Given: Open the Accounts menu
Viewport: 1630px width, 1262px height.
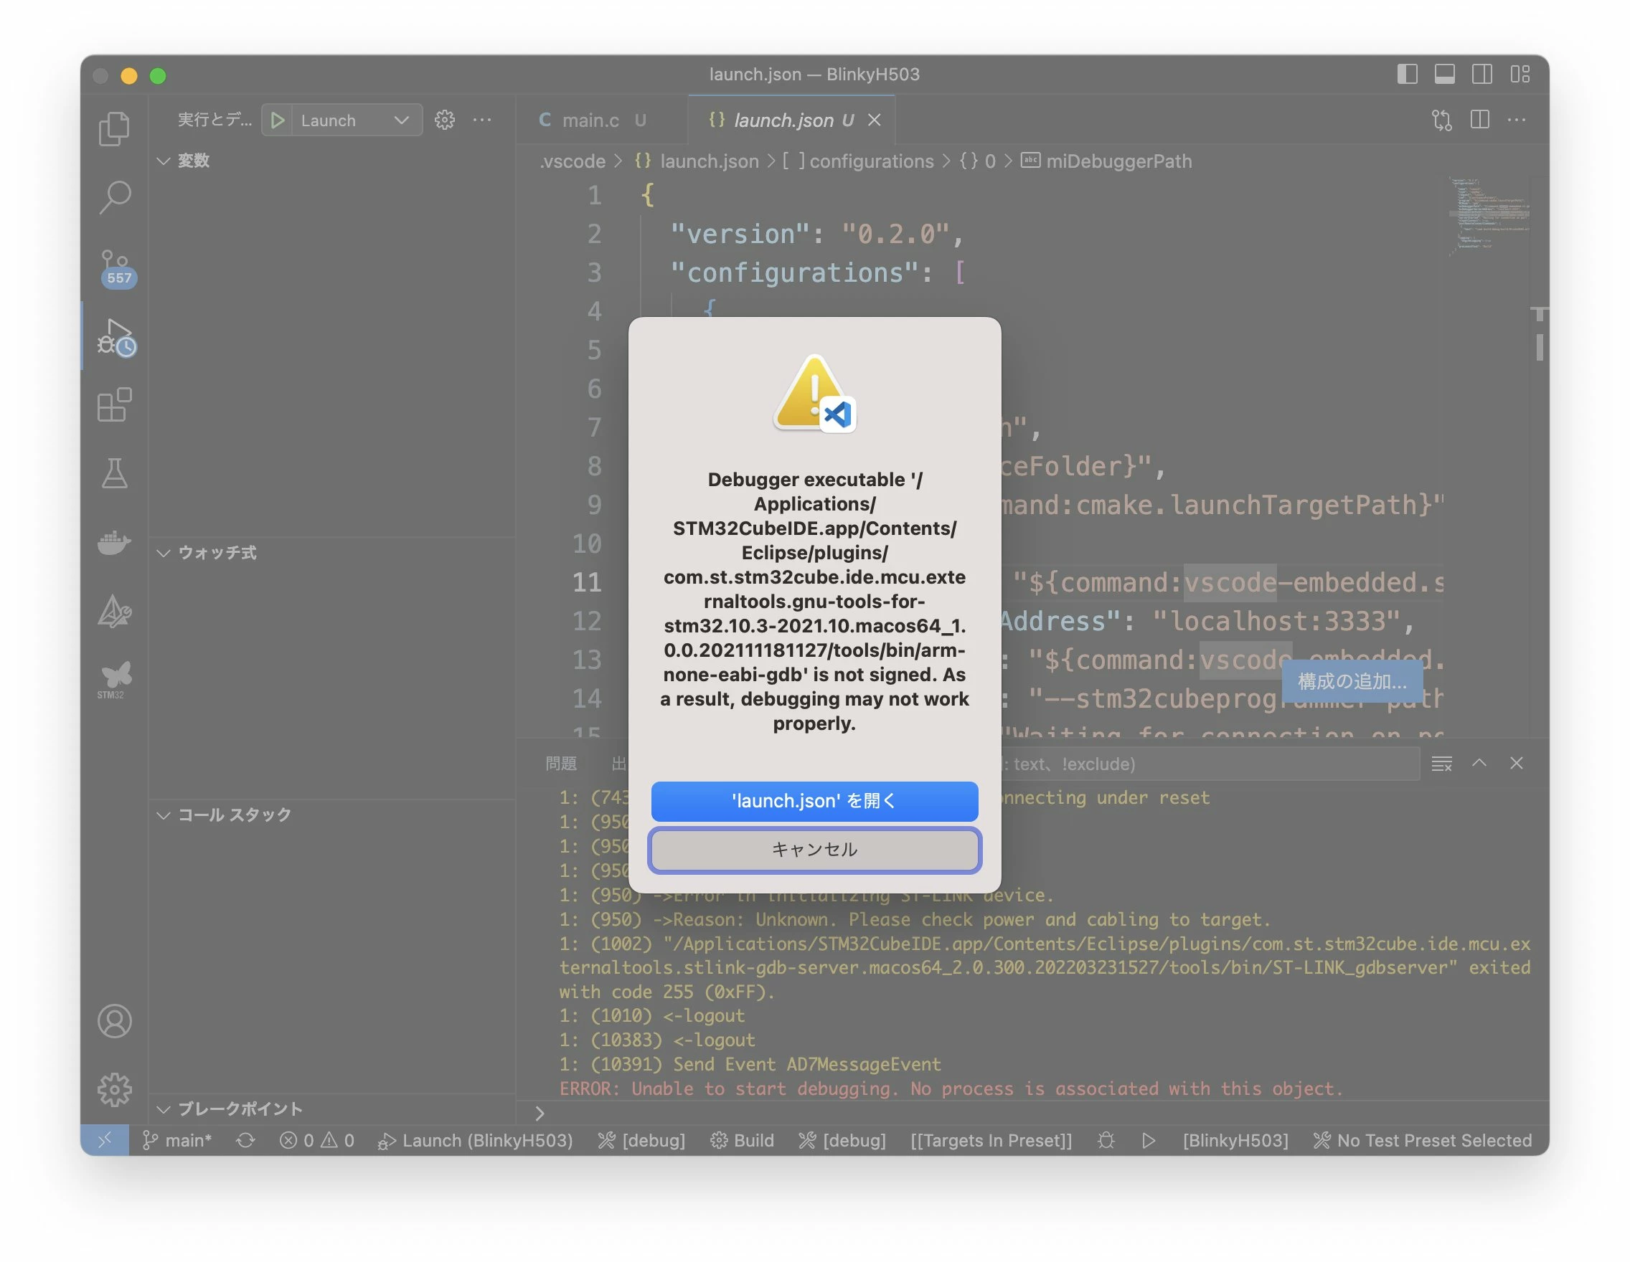Looking at the screenshot, I should pos(114,1021).
